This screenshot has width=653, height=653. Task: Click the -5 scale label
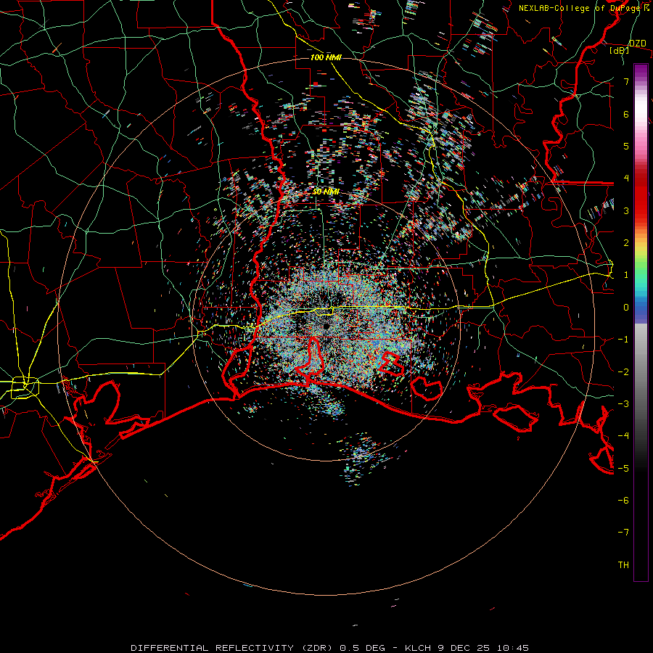tap(623, 469)
